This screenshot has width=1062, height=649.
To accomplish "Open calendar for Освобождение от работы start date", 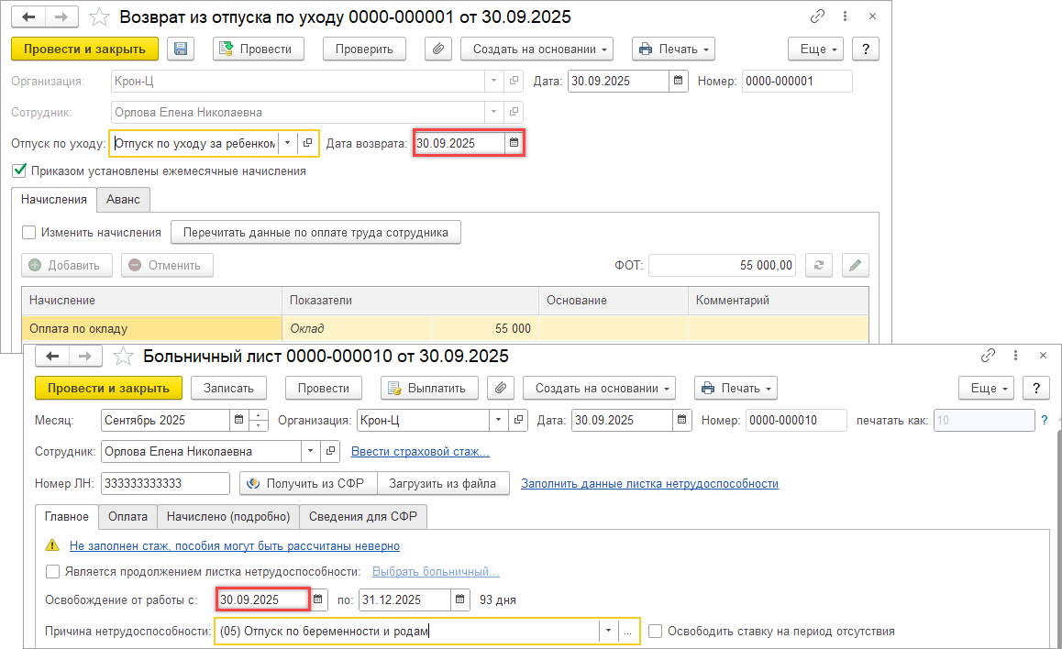I will tap(318, 599).
